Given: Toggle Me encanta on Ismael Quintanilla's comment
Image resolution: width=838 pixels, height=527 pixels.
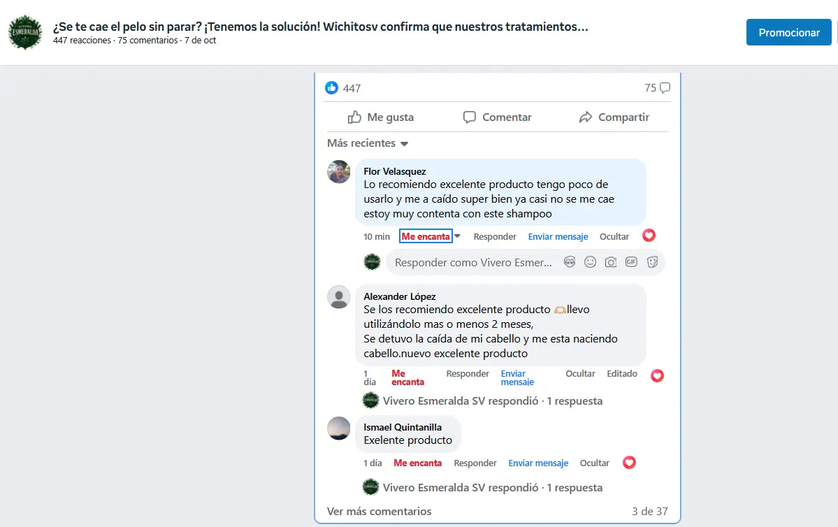Looking at the screenshot, I should click(417, 463).
